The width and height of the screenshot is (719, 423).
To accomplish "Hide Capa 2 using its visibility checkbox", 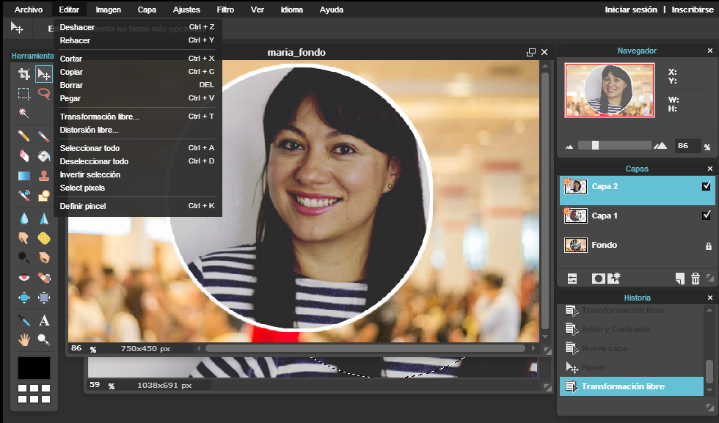I will point(706,186).
